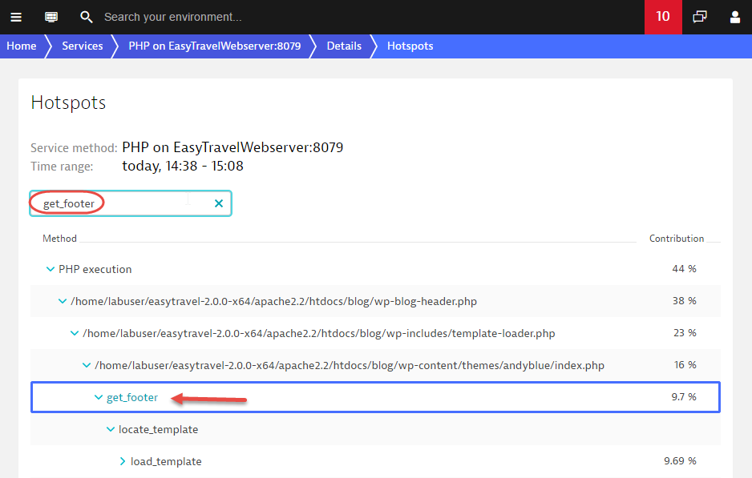Select the Hotspots breadcrumb
The image size is (752, 478).
click(410, 46)
